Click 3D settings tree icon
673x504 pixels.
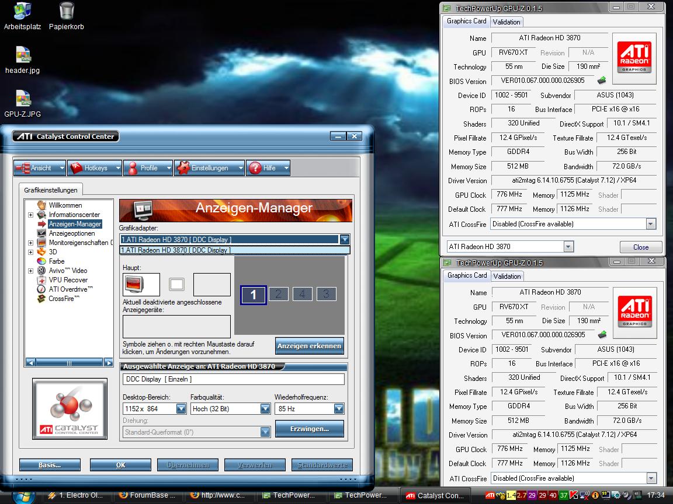pyautogui.click(x=41, y=251)
